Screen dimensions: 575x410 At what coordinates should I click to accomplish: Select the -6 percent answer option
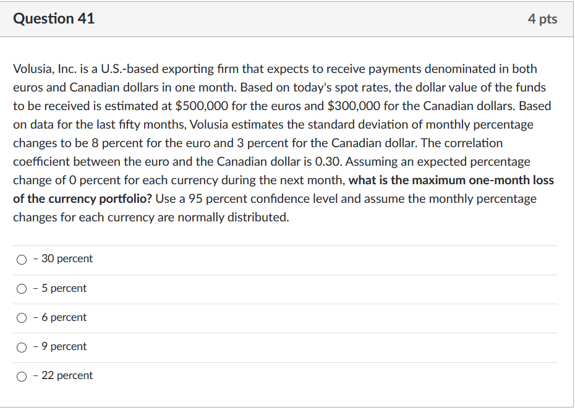[x=21, y=317]
